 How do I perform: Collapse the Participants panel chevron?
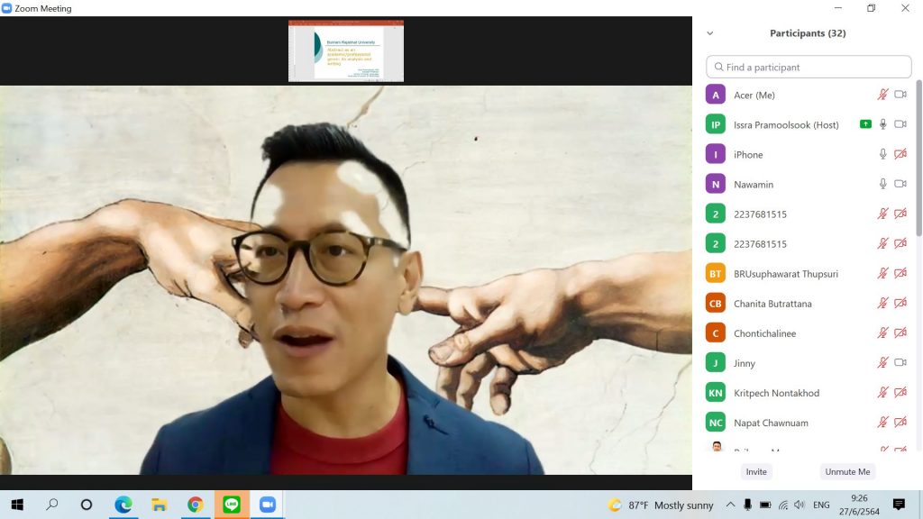710,33
